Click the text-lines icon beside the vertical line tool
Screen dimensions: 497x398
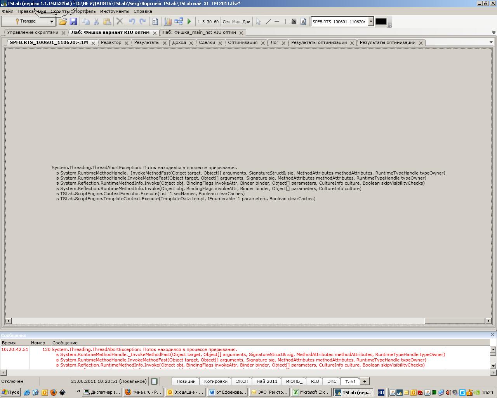[294, 22]
